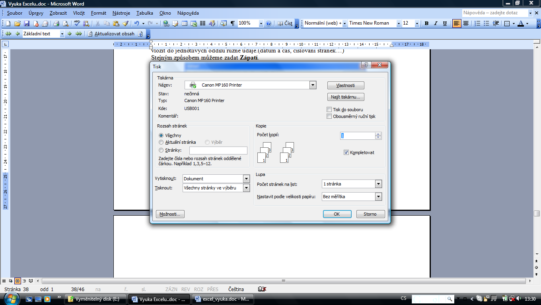Select the Všechny radio button
This screenshot has height=305, width=541.
[x=161, y=135]
